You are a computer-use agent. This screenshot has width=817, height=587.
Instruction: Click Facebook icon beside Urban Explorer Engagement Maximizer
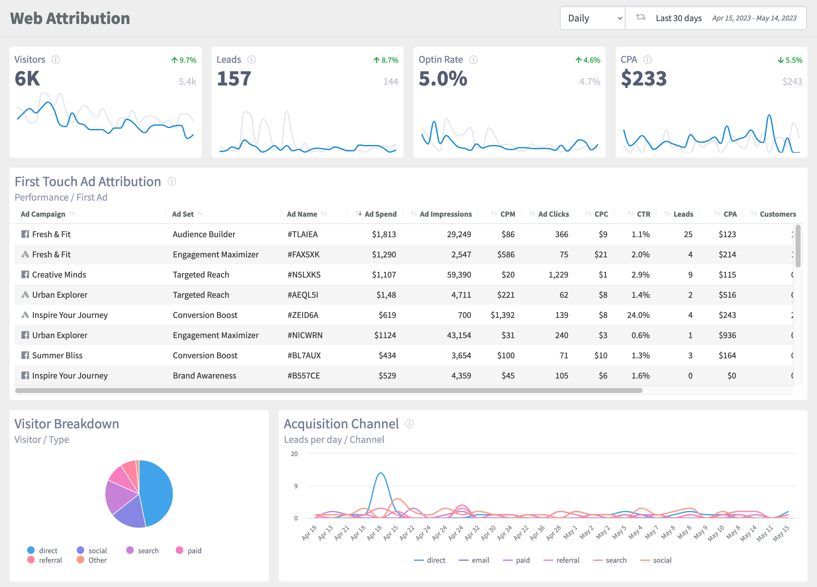(25, 335)
